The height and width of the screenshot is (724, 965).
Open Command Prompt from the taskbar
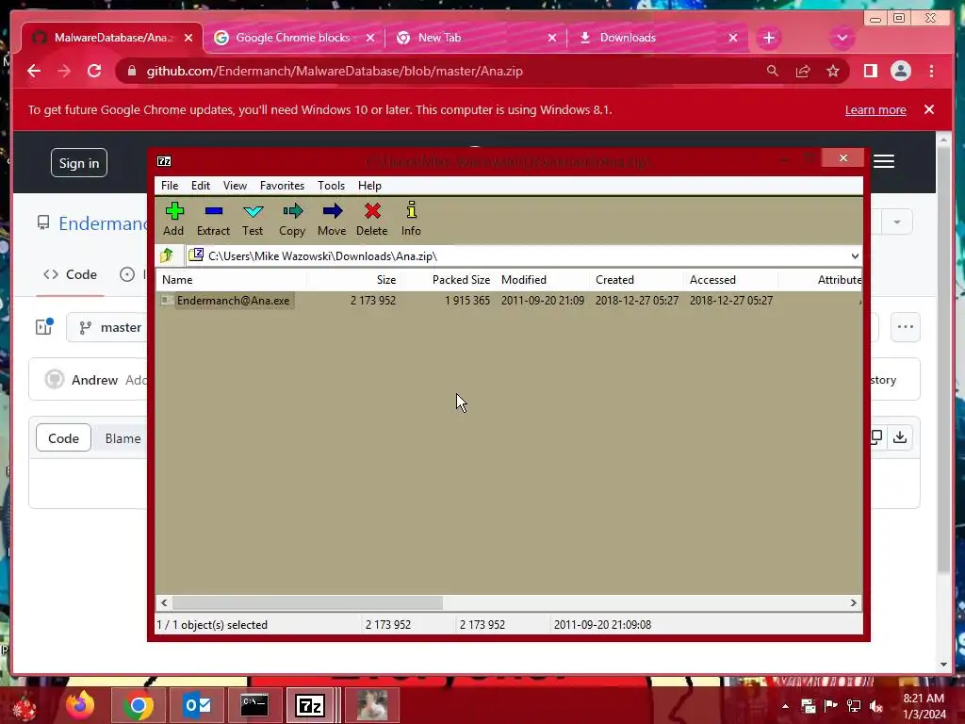(x=254, y=705)
